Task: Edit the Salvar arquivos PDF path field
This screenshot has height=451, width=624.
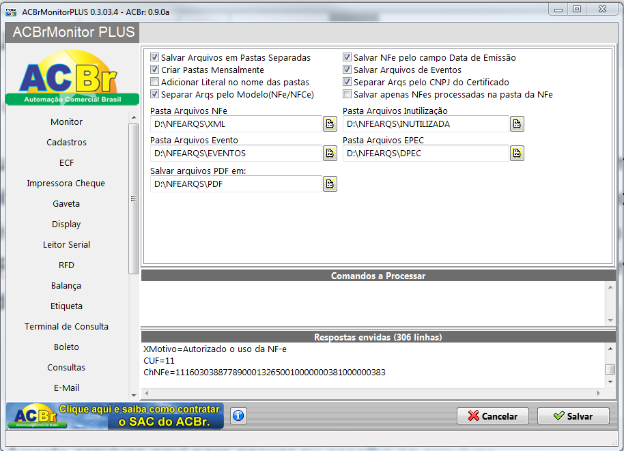Action: [236, 184]
